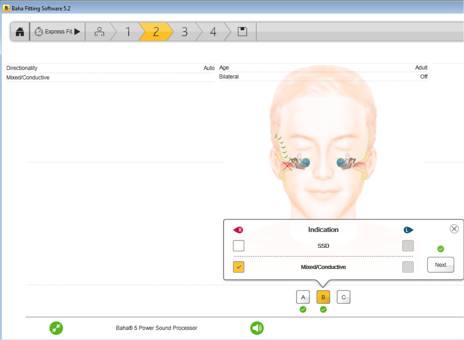Toggle the left ear SSD checkbox
This screenshot has width=464, height=340.
(x=408, y=246)
